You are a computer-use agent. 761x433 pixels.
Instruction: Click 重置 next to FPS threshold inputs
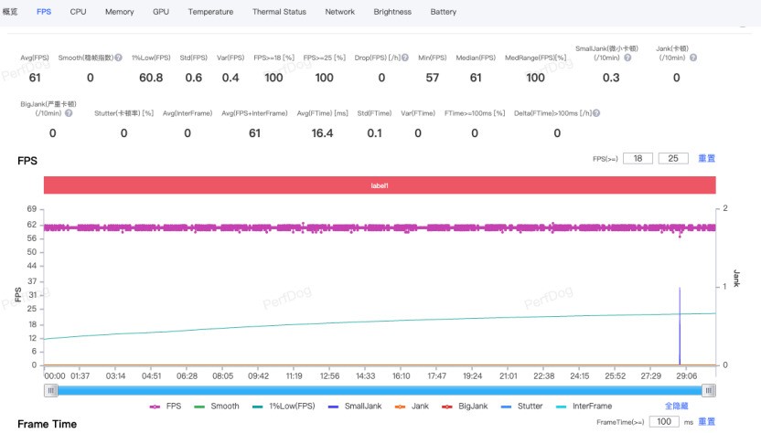(x=706, y=158)
